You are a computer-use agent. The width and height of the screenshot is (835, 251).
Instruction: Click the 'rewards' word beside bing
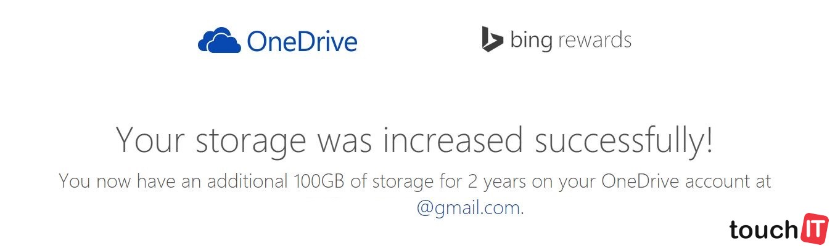point(594,41)
